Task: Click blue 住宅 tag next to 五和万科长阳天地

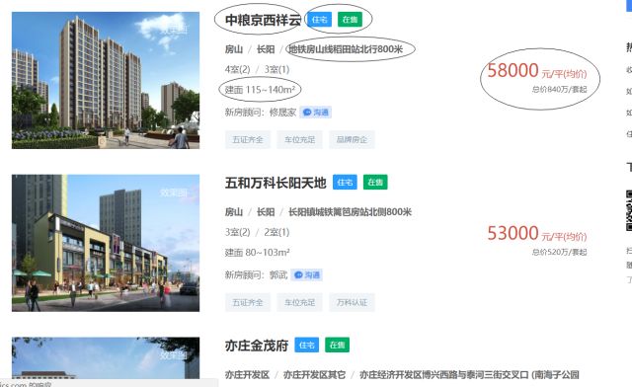Action: (x=345, y=183)
